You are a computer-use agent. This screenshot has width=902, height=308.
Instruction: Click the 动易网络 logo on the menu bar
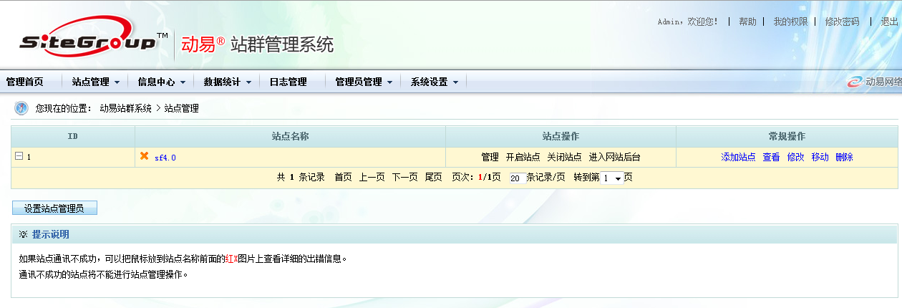point(874,82)
